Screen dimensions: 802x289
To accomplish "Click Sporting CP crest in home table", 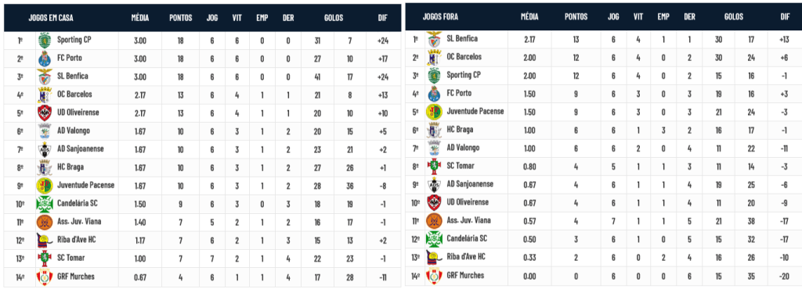I will 45,41.
